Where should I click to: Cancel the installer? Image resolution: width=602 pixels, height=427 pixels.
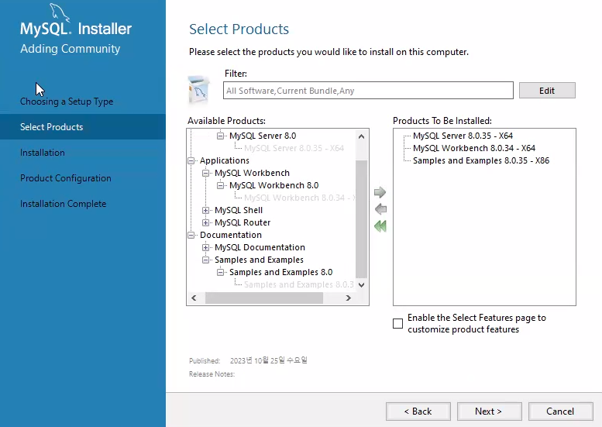pyautogui.click(x=560, y=412)
